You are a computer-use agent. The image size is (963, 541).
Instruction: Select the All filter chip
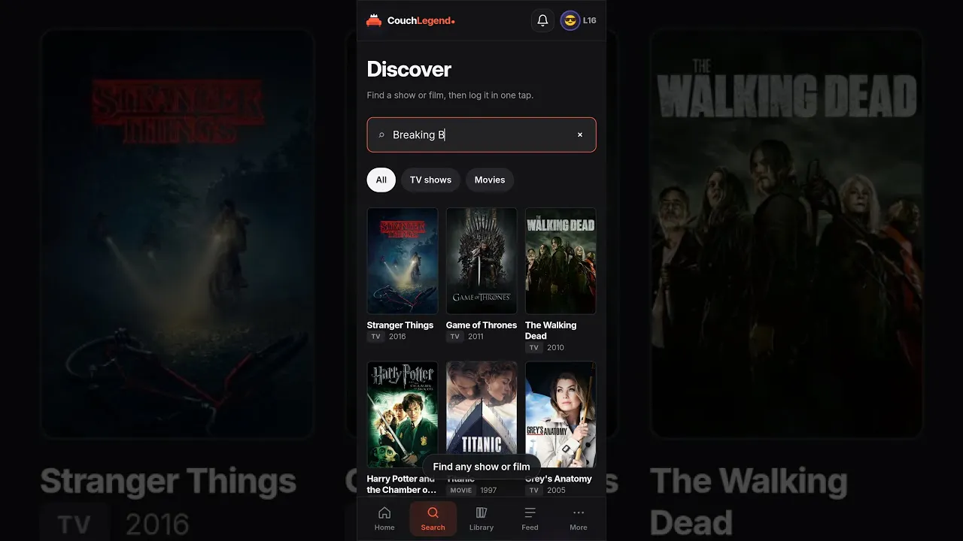(x=381, y=180)
